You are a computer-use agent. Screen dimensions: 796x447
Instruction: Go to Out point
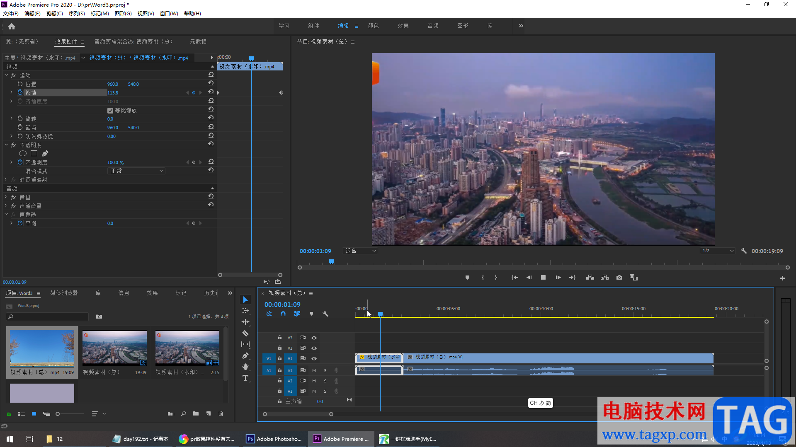pos(572,278)
